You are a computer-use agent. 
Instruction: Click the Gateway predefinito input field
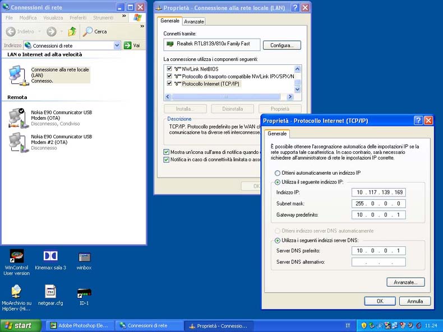(x=379, y=215)
